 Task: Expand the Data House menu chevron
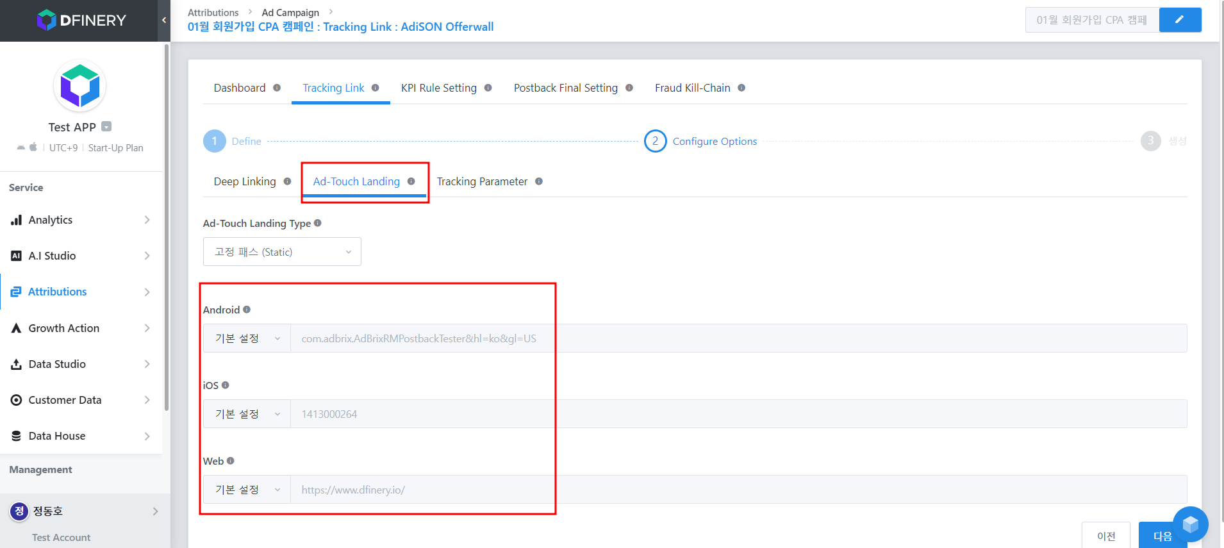click(147, 436)
